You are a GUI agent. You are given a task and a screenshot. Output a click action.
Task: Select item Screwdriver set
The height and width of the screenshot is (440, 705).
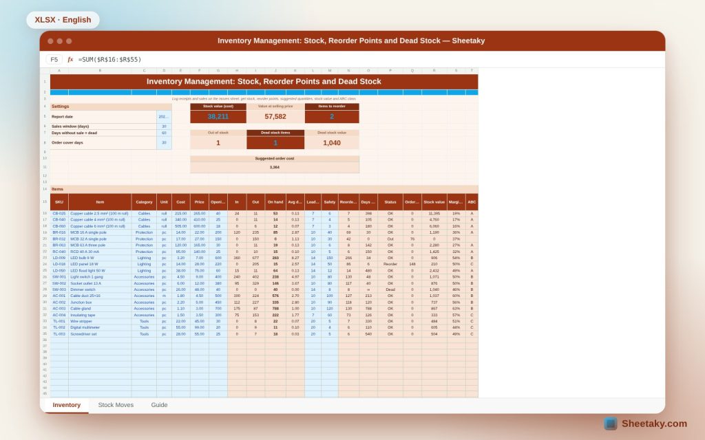point(100,334)
